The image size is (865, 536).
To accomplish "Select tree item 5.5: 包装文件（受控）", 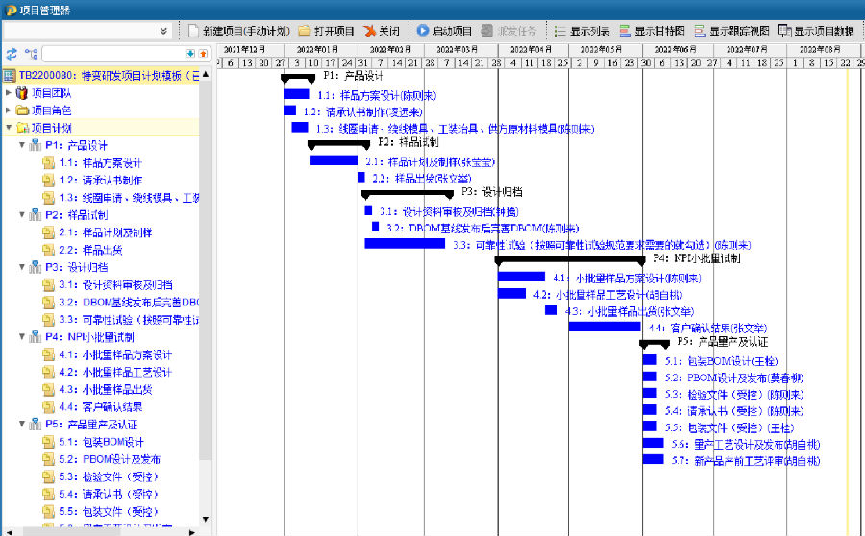I will coord(108,512).
